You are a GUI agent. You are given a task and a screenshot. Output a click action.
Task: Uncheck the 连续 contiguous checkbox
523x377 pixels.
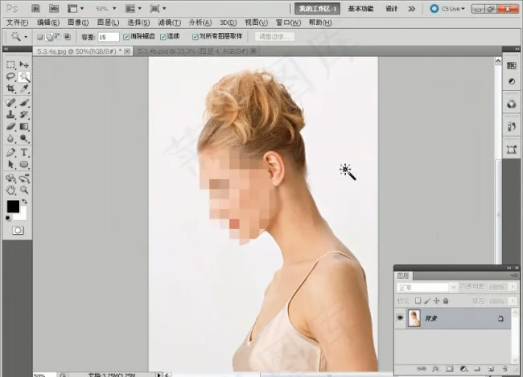coord(163,37)
